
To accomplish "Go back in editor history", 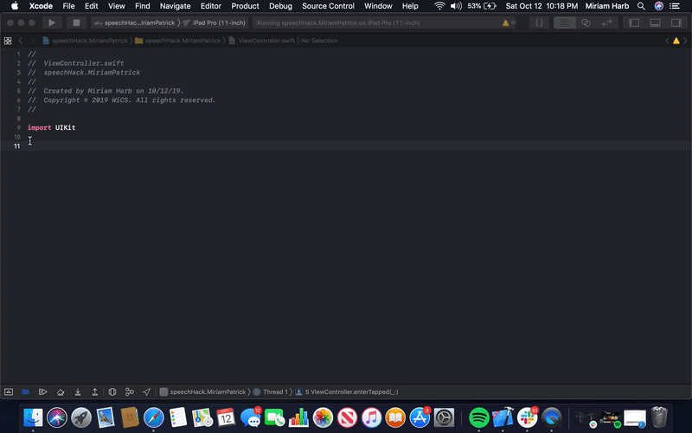I will (x=20, y=41).
